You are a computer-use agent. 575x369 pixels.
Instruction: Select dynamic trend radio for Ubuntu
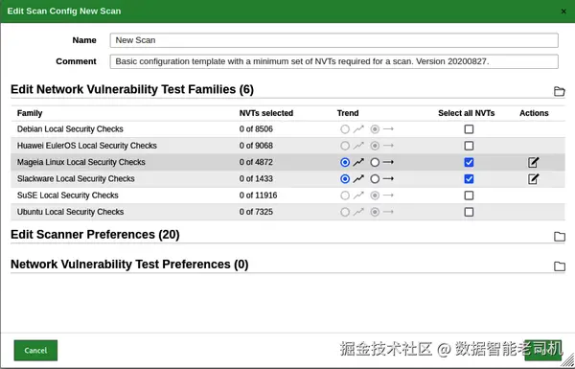point(345,212)
